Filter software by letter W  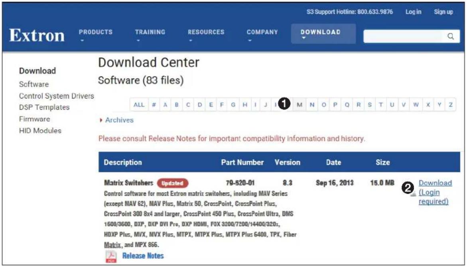(x=416, y=105)
